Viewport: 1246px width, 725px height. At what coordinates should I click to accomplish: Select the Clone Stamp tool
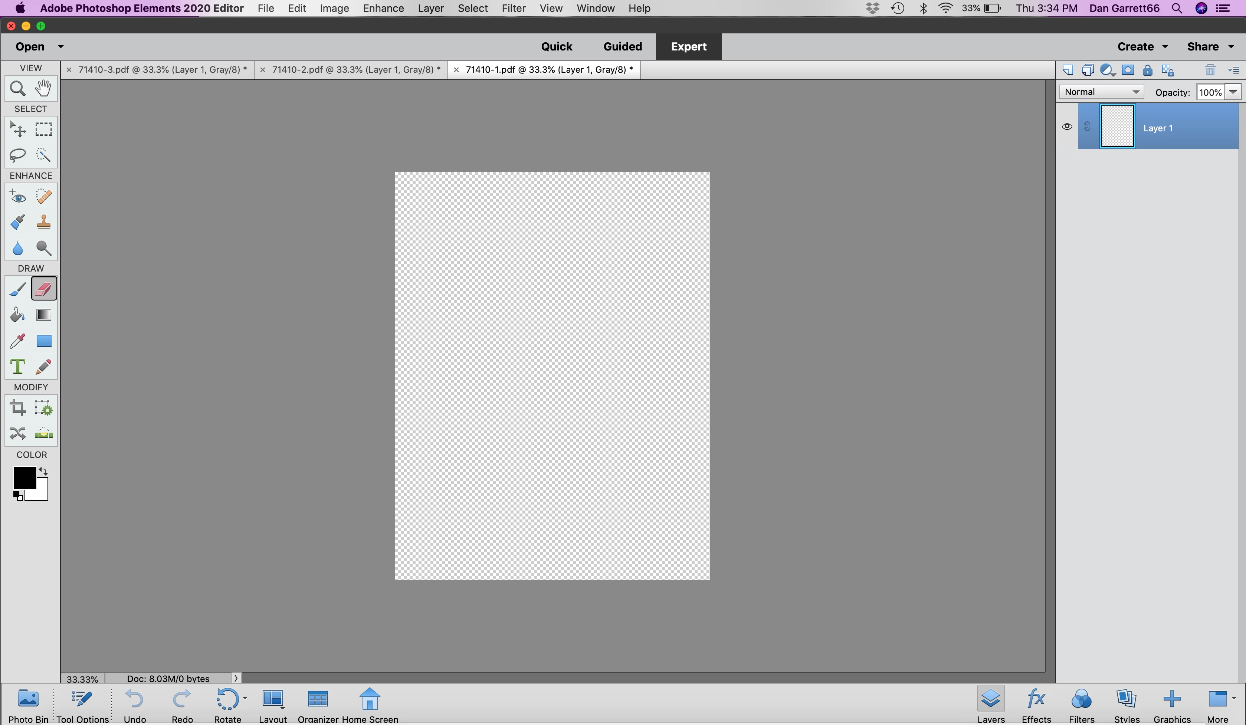tap(43, 222)
